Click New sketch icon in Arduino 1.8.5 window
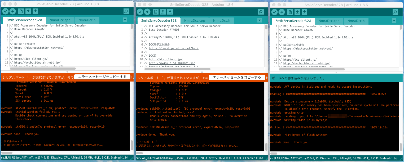The image size is (404, 162). (x=290, y=12)
